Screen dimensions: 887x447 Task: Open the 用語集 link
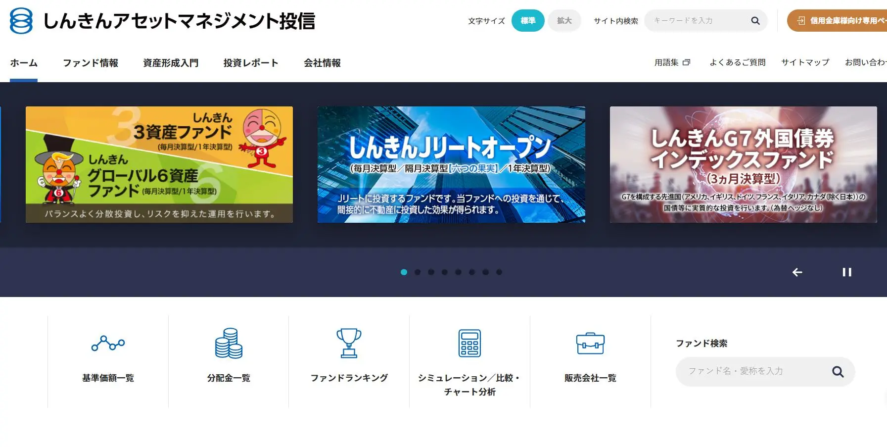[666, 62]
